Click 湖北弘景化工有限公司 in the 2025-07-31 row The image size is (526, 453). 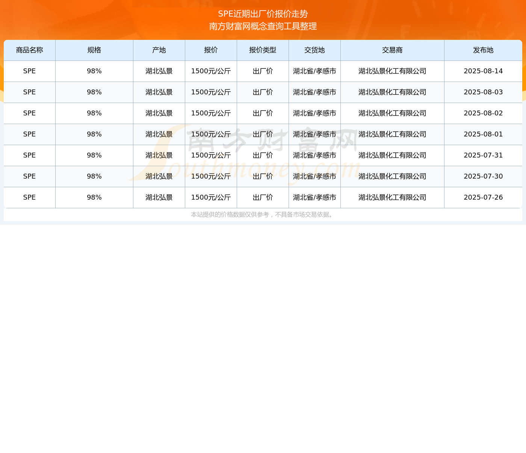(392, 155)
